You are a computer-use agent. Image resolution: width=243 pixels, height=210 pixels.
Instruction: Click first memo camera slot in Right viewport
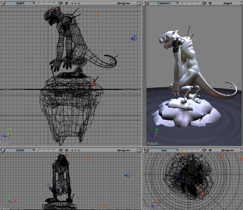coord(40,3)
